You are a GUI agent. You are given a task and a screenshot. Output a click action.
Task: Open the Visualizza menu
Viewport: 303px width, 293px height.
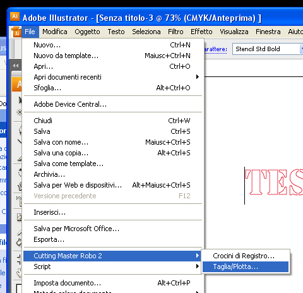point(234,32)
